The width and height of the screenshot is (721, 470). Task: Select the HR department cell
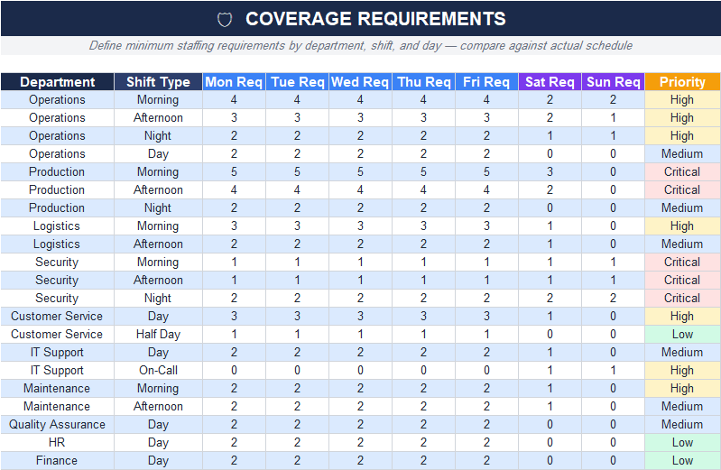[57, 442]
